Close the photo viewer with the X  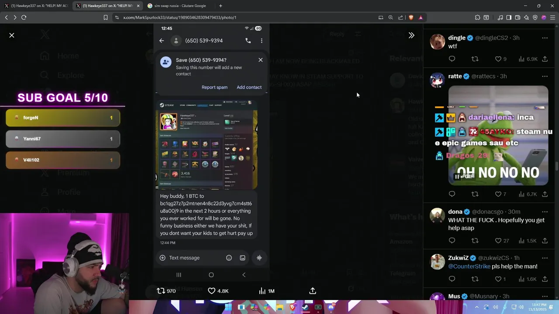(x=12, y=35)
